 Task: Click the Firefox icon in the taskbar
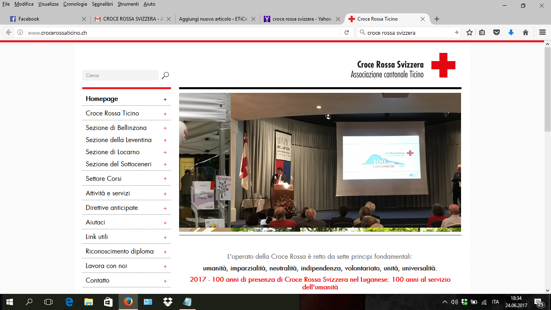pos(128,302)
